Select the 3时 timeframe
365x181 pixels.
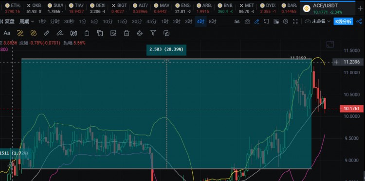188,21
